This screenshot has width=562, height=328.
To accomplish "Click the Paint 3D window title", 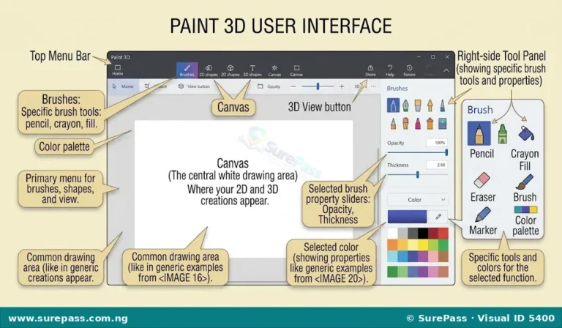I will [x=121, y=57].
